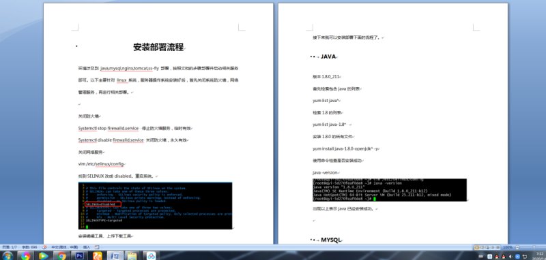The height and width of the screenshot is (260, 546).
Task: Click the line 安装 1.8.0 的所有文件
Action: [x=332, y=137]
